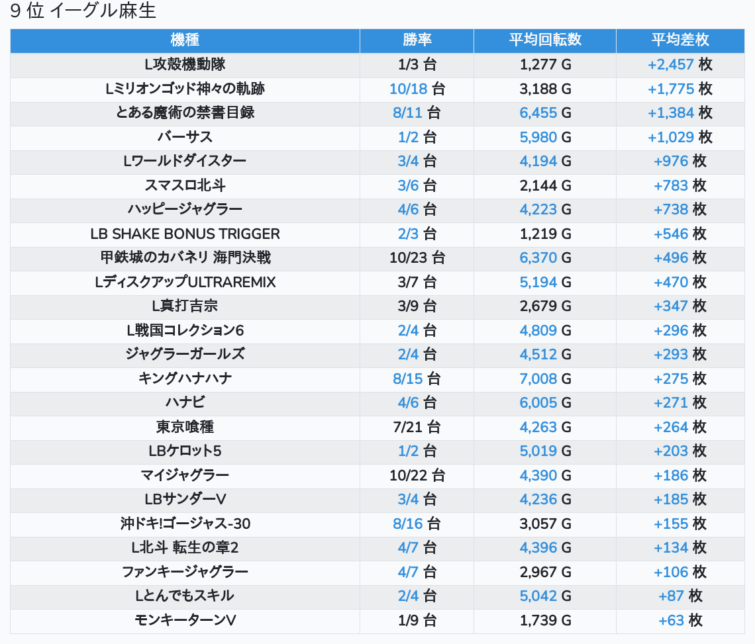Click average spins 1,739 G cell
The image size is (755, 644).
click(545, 620)
